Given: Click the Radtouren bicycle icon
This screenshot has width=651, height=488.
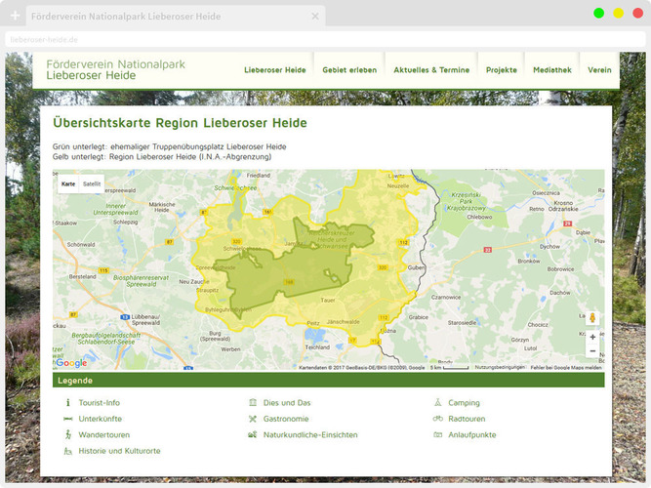Looking at the screenshot, I should [x=438, y=419].
